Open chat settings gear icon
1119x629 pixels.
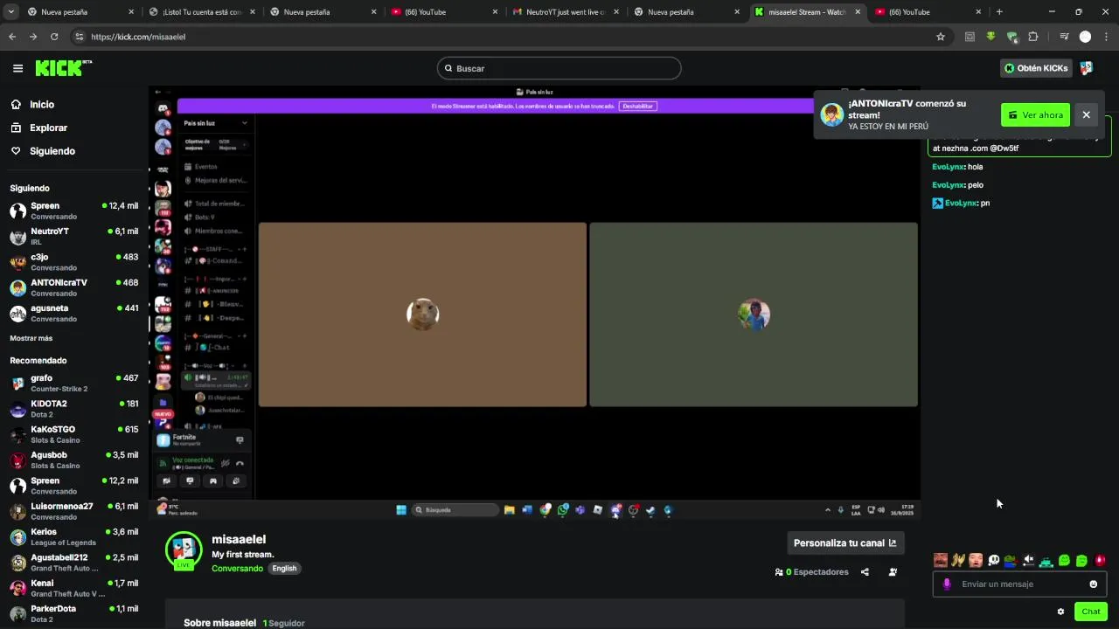click(x=1060, y=612)
